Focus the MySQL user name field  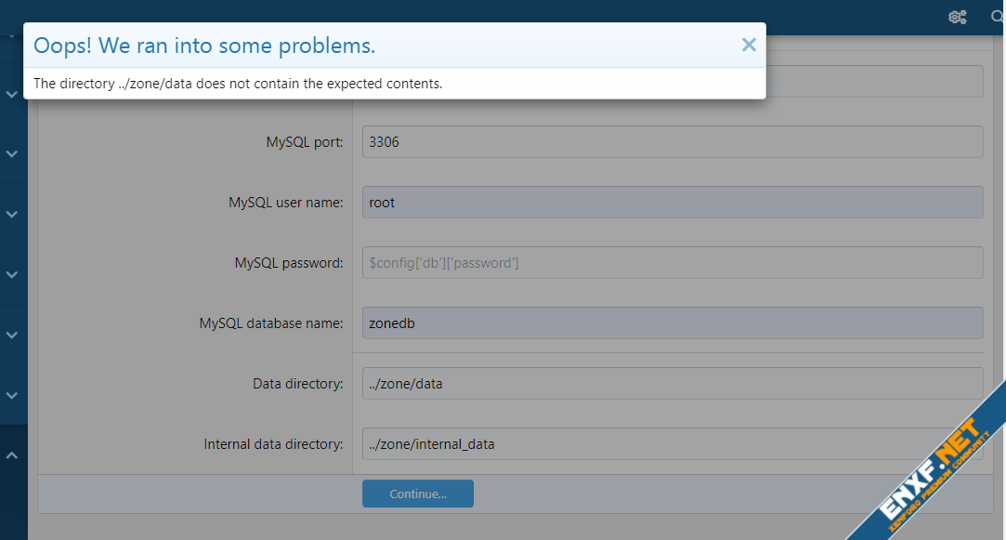click(x=672, y=203)
